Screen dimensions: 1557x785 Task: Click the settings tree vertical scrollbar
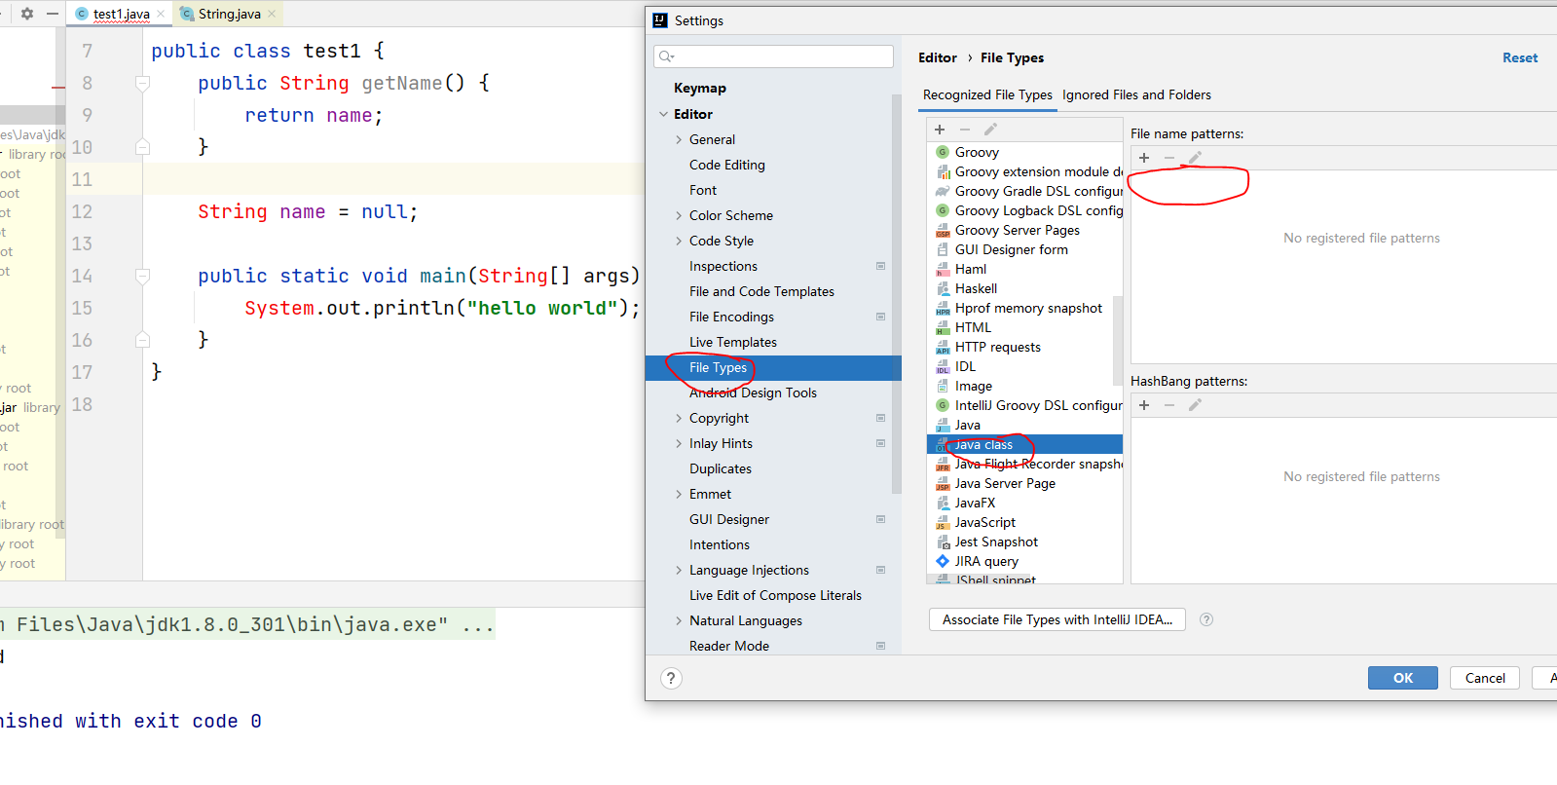point(897,292)
